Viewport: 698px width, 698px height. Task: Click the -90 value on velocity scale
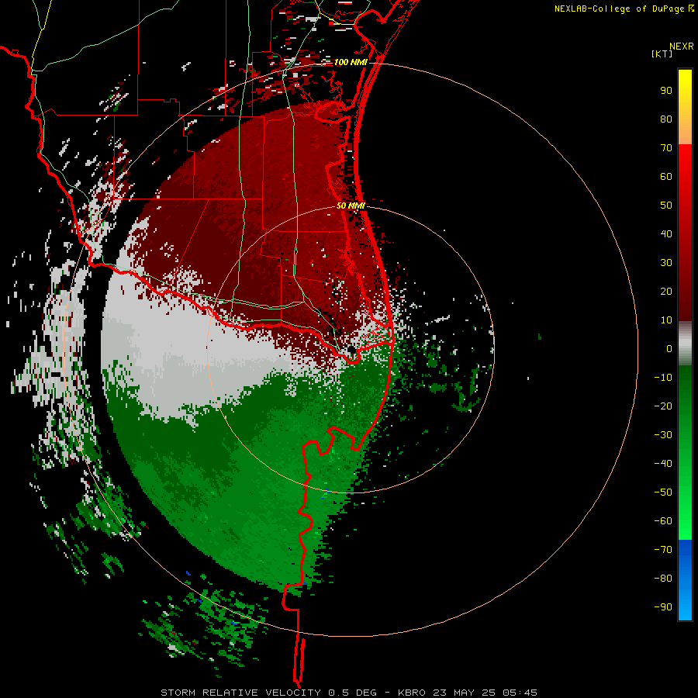(663, 607)
